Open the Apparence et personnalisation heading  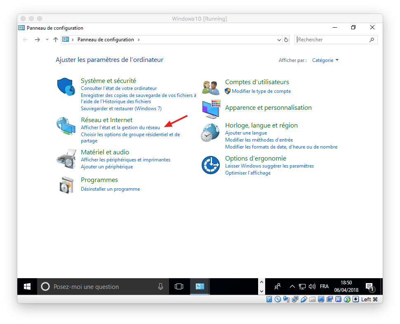pos(268,107)
